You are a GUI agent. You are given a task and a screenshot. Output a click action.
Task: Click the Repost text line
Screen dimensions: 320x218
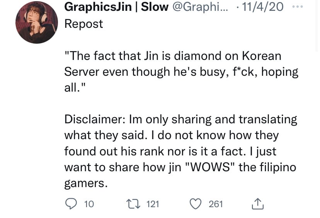84,24
